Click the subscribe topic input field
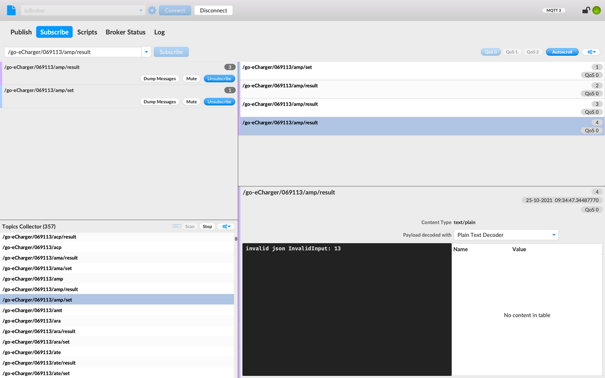 (73, 52)
